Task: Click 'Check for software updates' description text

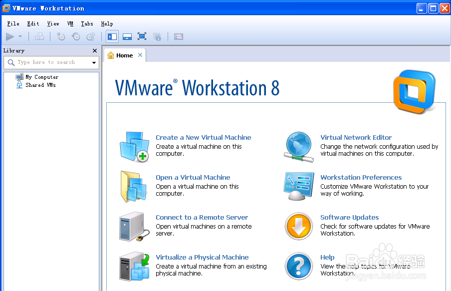Action: point(375,230)
